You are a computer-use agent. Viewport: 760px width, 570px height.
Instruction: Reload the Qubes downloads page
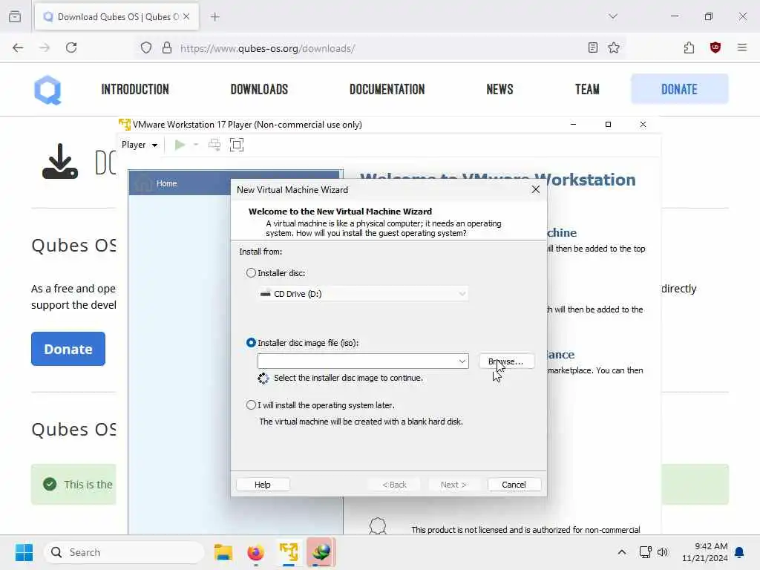71,47
